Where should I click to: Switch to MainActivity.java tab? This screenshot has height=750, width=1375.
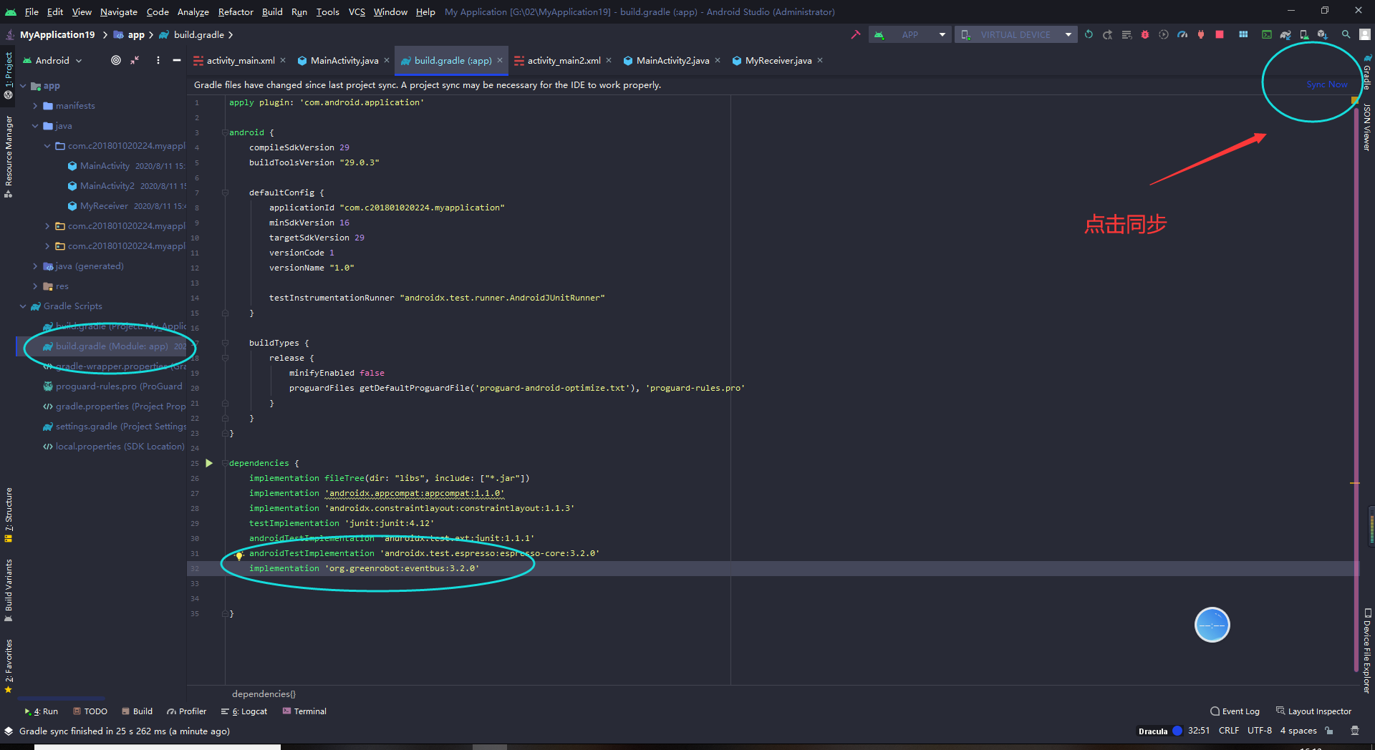click(344, 61)
